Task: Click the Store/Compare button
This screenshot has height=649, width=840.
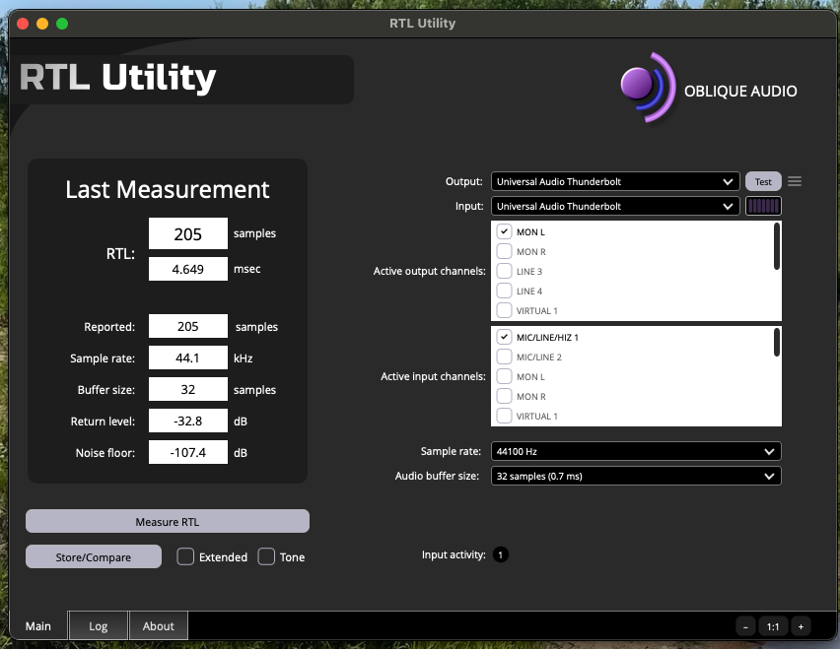Action: (x=94, y=556)
